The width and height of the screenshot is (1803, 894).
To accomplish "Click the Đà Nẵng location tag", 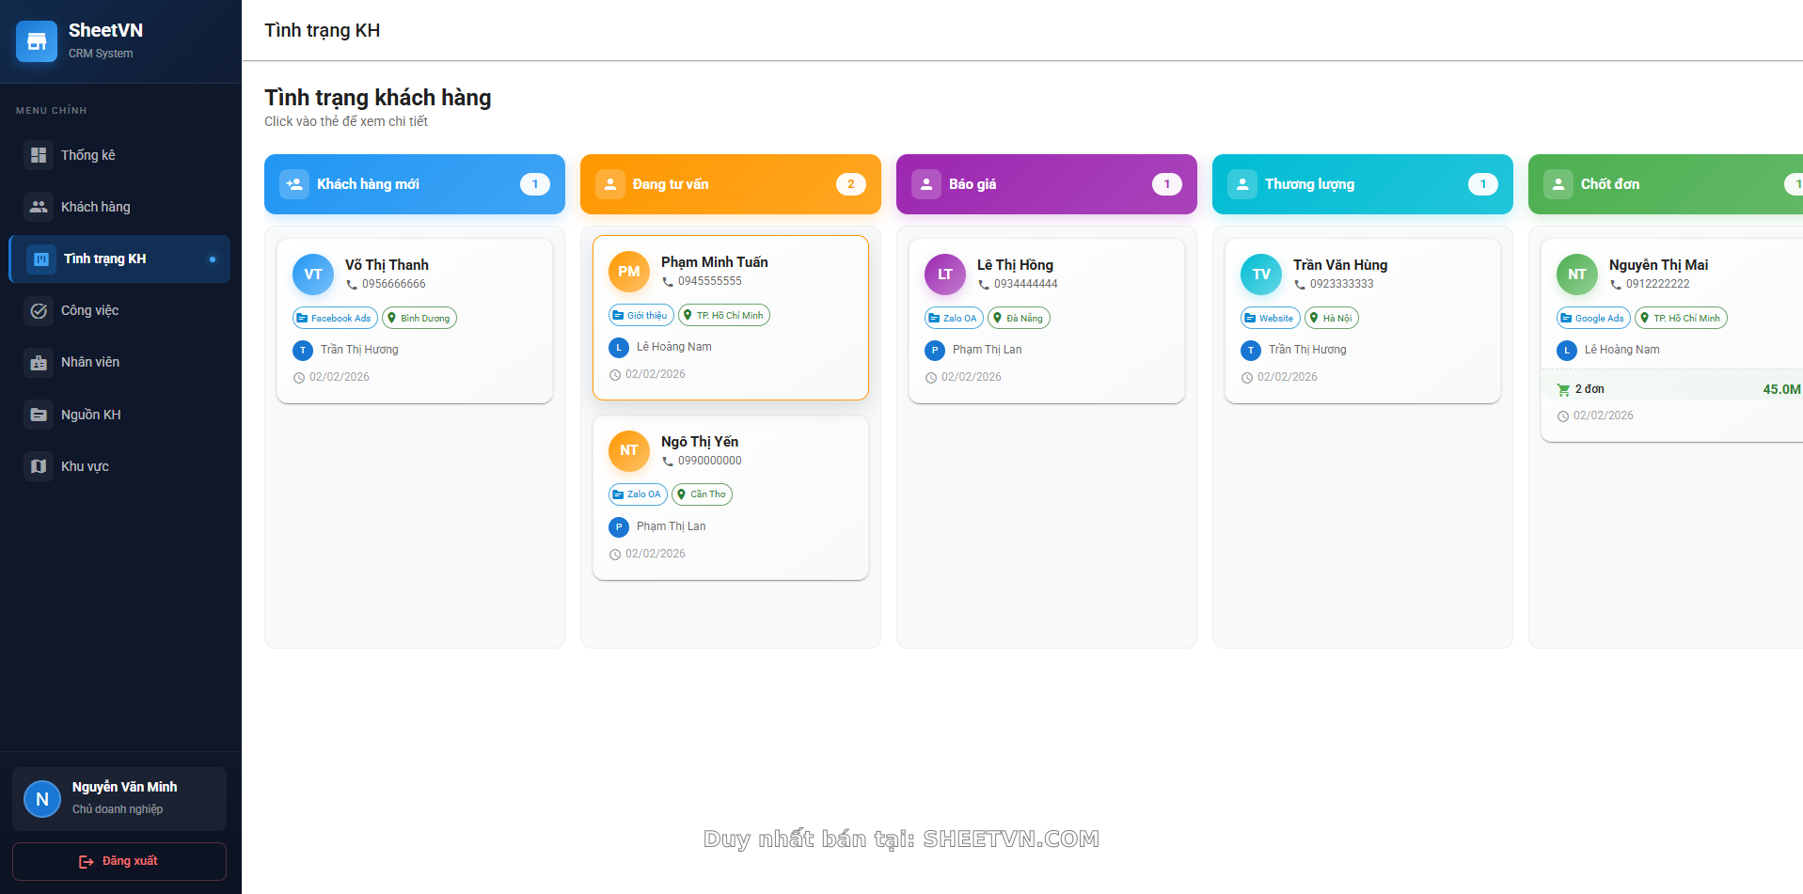I will point(1019,319).
